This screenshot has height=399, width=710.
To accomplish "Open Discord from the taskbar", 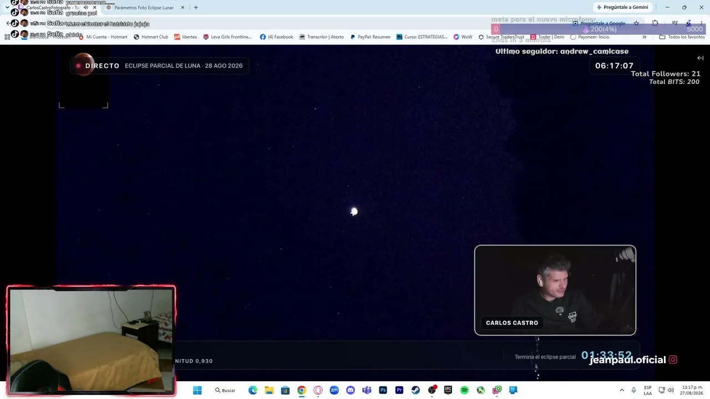I will pyautogui.click(x=350, y=390).
